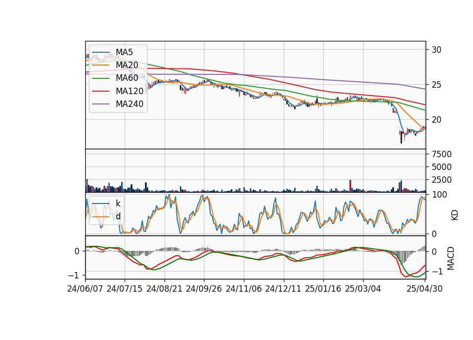
Task: Click the price axis value 20
Action: coord(436,120)
